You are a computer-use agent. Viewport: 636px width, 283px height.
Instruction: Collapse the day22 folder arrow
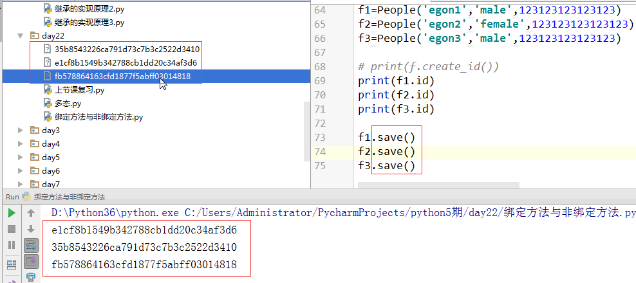click(x=21, y=35)
